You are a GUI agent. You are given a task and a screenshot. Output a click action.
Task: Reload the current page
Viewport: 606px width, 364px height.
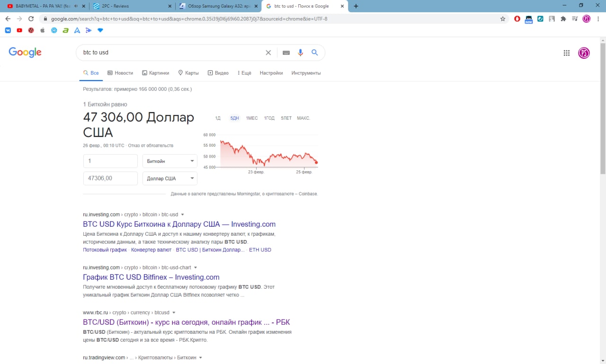[31, 19]
